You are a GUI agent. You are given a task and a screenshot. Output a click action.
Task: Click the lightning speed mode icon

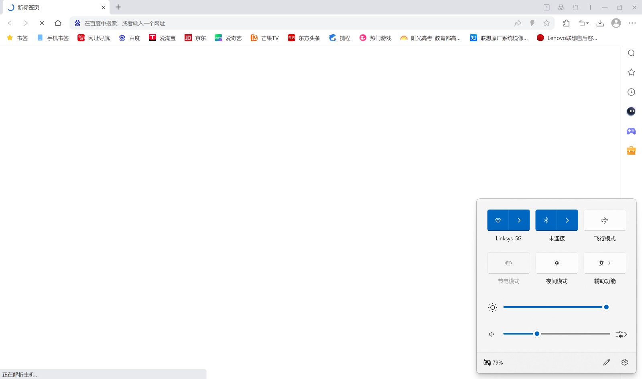tap(532, 23)
